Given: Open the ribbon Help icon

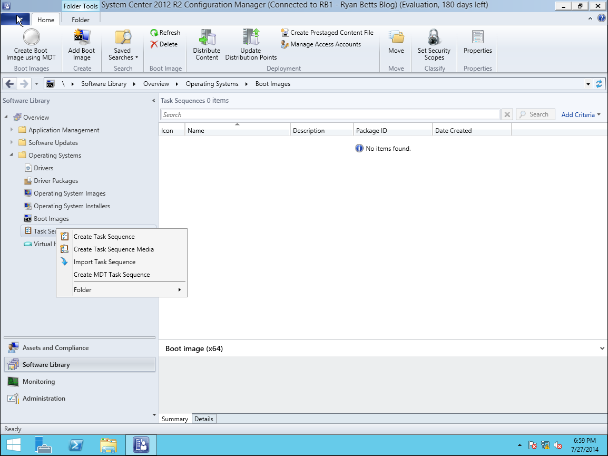Looking at the screenshot, I should (602, 18).
